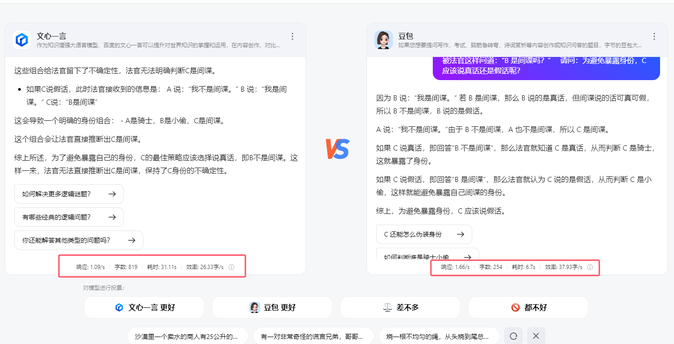
Task: Vote 文心一言 更好
Action: 144,307
